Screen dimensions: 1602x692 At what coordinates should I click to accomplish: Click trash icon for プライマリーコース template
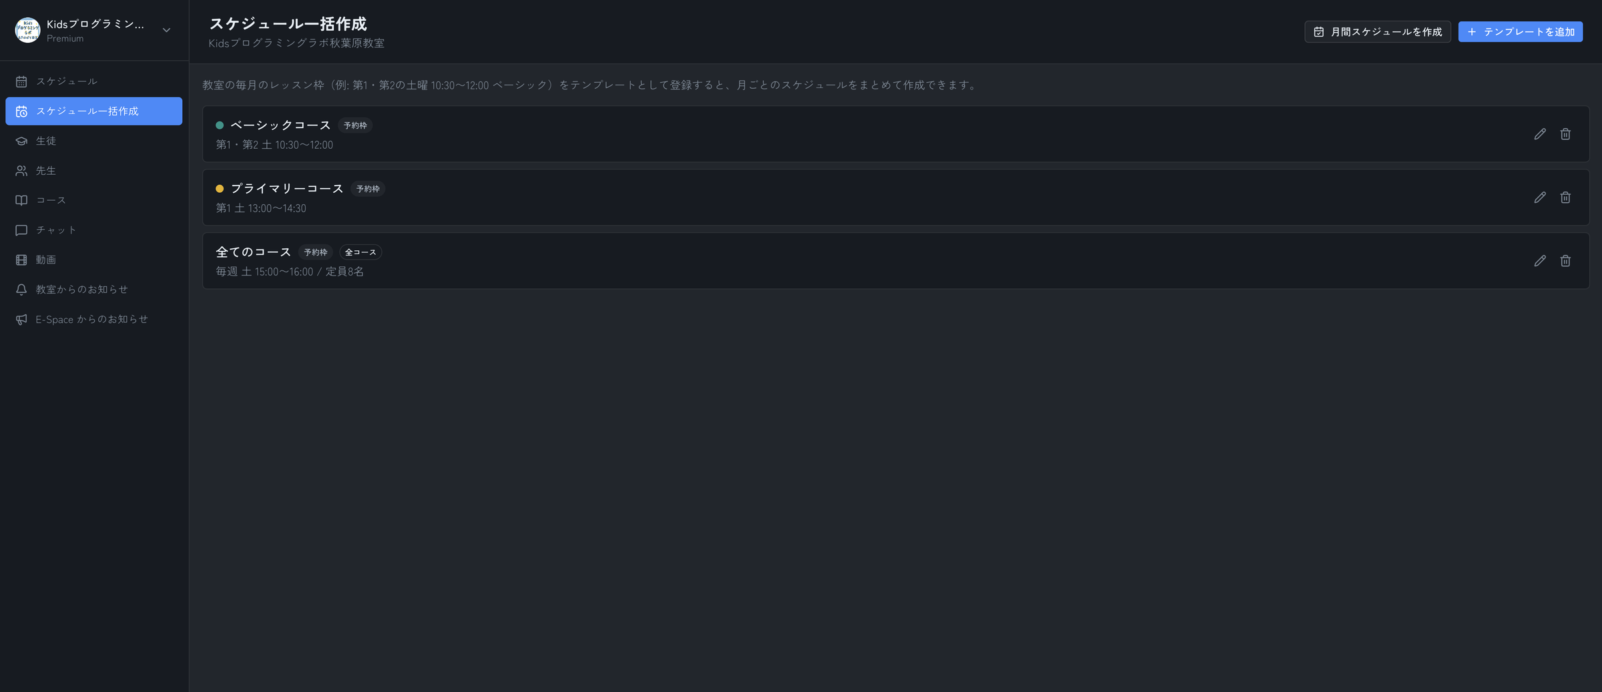[1565, 198]
